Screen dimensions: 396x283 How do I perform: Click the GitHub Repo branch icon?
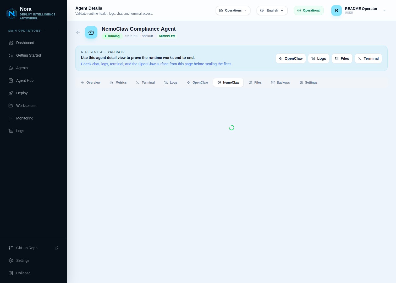tap(11, 248)
